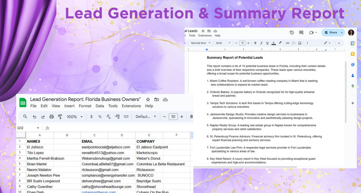Star the Lead Generation Report spreadsheet

pyautogui.click(x=148, y=99)
